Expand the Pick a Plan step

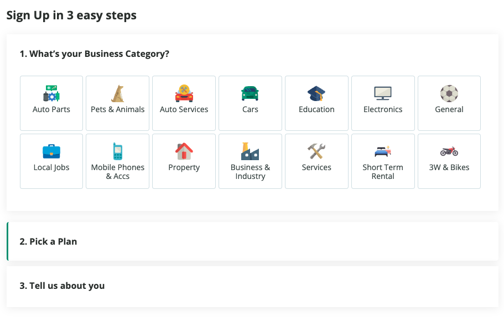tap(253, 241)
